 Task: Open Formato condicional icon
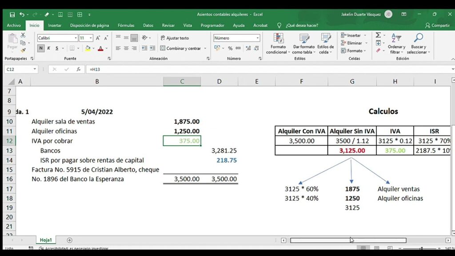point(278,44)
